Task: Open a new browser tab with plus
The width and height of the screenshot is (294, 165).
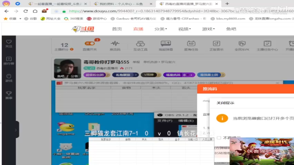Action: [x=227, y=4]
